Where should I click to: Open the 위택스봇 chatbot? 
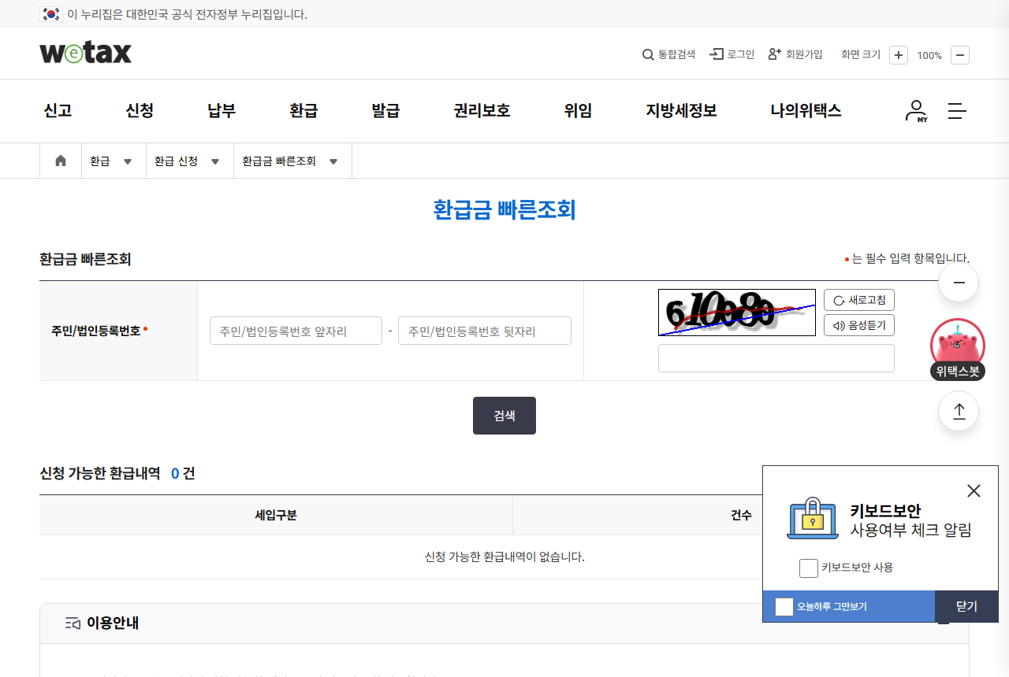point(958,350)
